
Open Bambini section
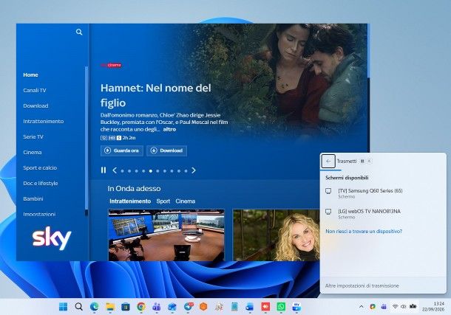33,199
